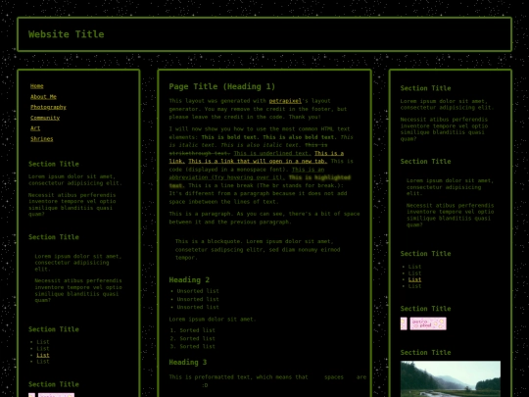Click the underlined List link in left sidebar

click(x=43, y=355)
